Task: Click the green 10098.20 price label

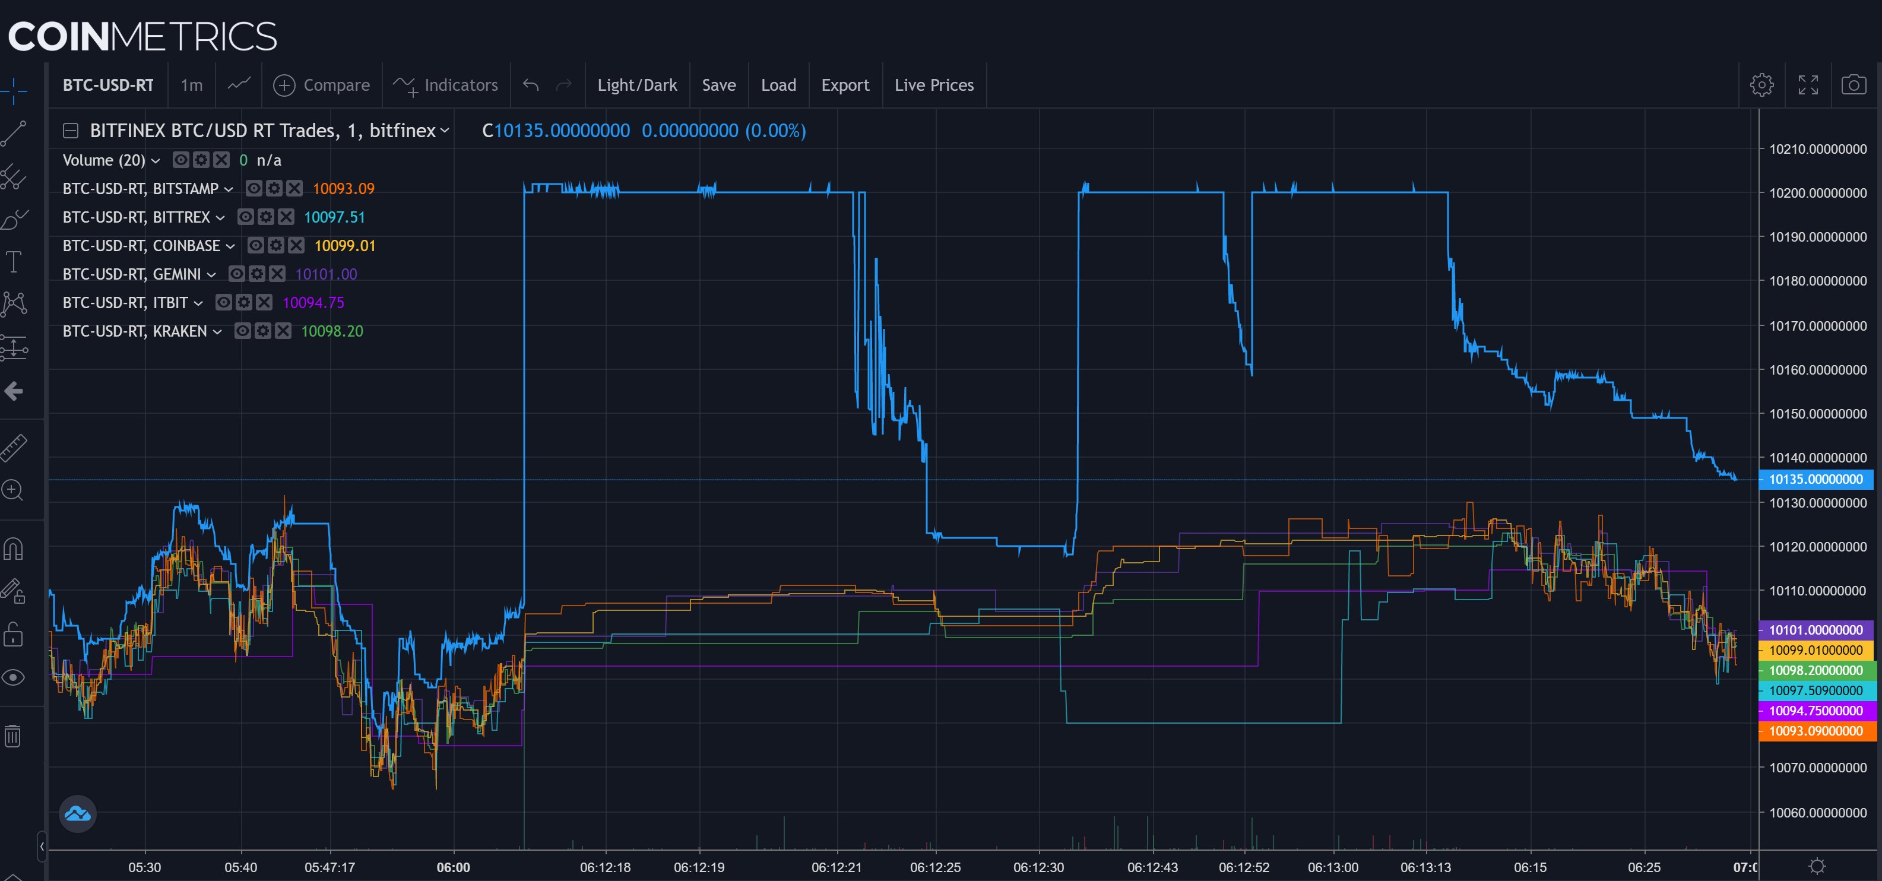Action: point(1816,671)
